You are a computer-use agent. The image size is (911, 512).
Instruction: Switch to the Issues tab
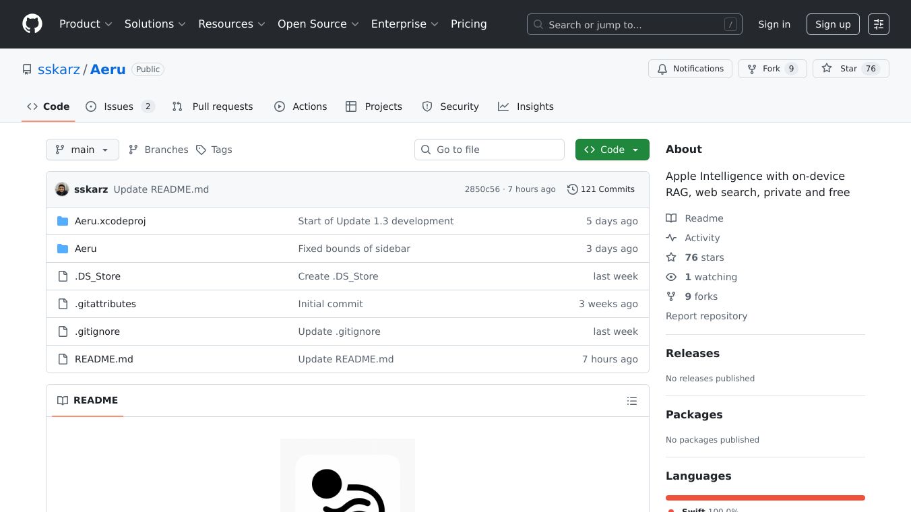(120, 106)
